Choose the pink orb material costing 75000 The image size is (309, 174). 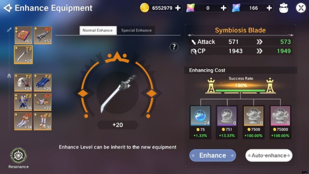coord(280,116)
